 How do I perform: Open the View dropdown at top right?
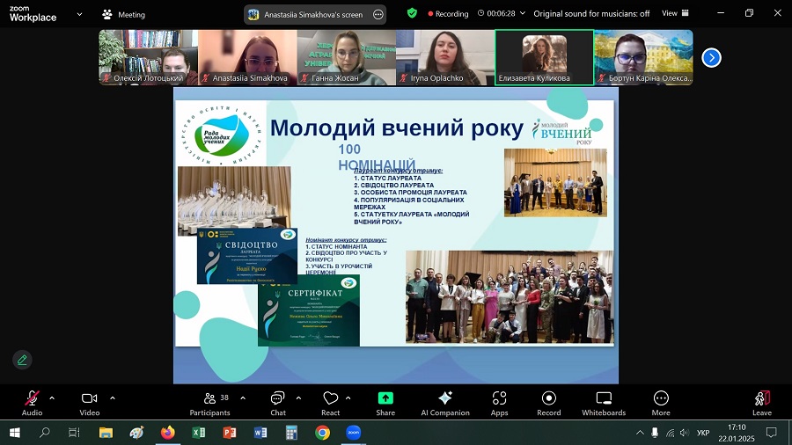pyautogui.click(x=674, y=14)
